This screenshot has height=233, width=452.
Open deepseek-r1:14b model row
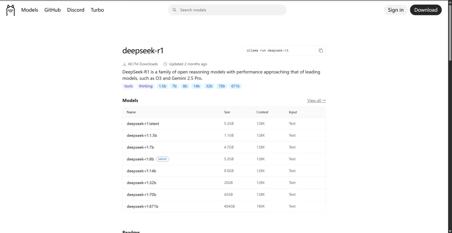224,171
